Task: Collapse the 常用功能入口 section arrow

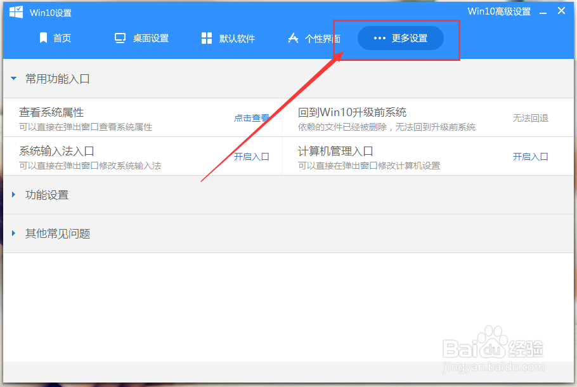Action: pos(13,79)
